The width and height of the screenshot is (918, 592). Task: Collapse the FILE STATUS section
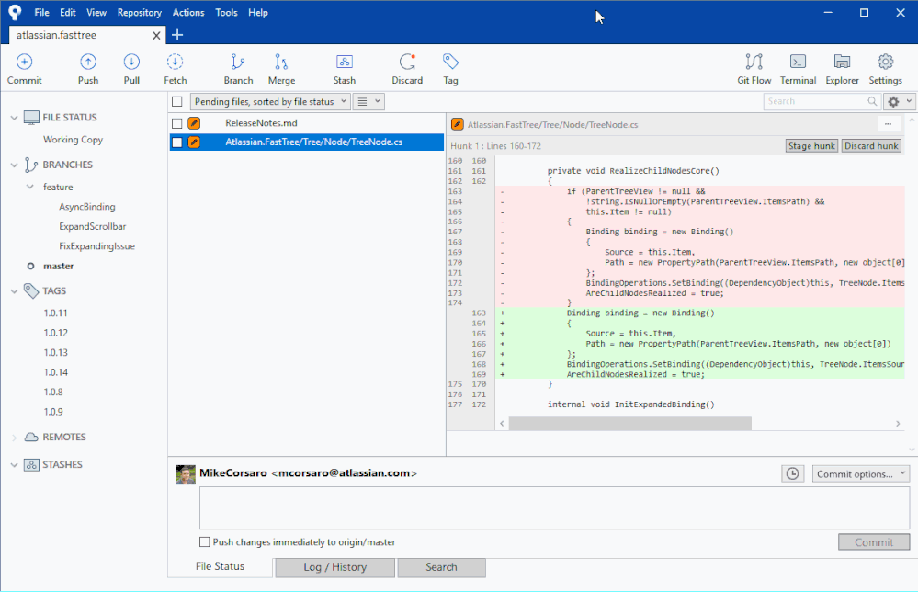[x=14, y=118]
